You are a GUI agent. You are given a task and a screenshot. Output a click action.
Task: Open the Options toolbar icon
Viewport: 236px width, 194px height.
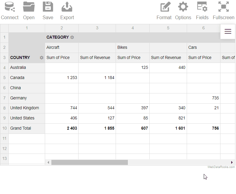pos(183,7)
